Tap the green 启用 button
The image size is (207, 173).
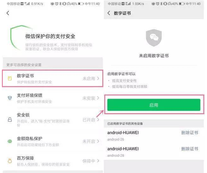click(154, 105)
